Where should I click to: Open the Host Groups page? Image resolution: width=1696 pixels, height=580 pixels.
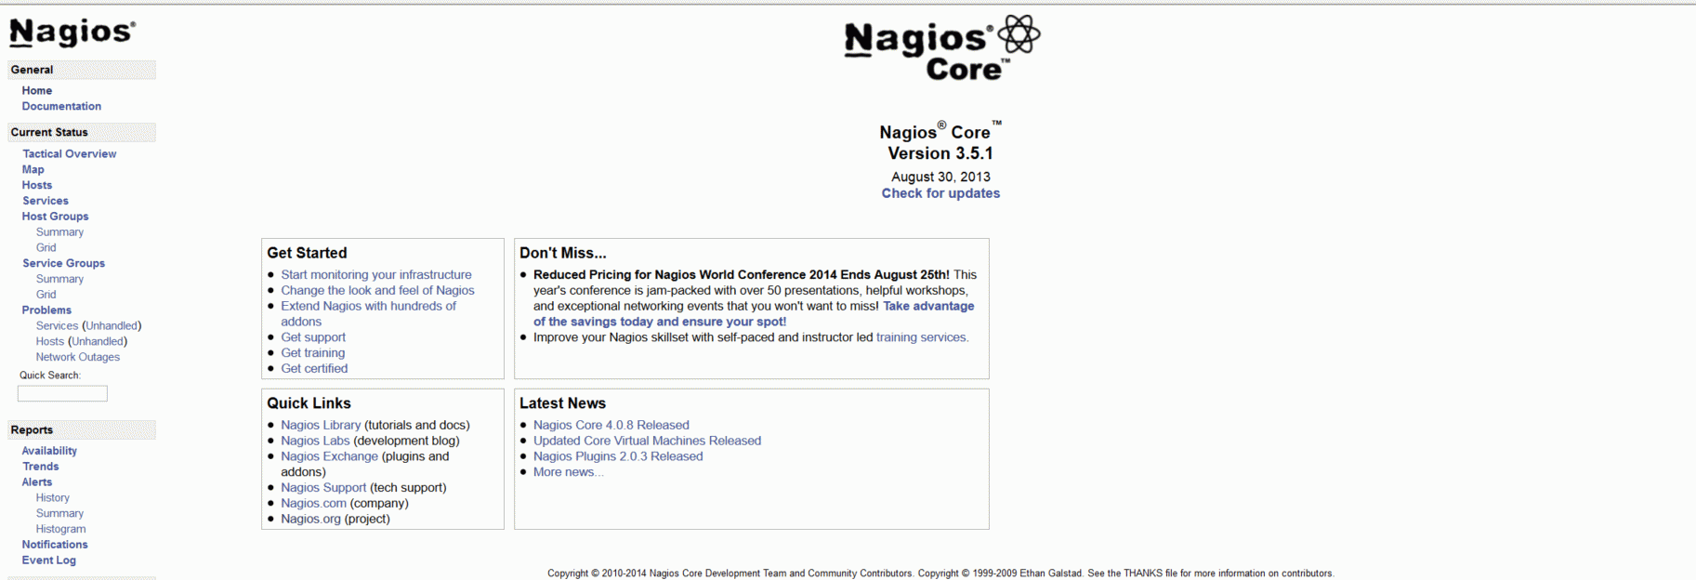[56, 217]
